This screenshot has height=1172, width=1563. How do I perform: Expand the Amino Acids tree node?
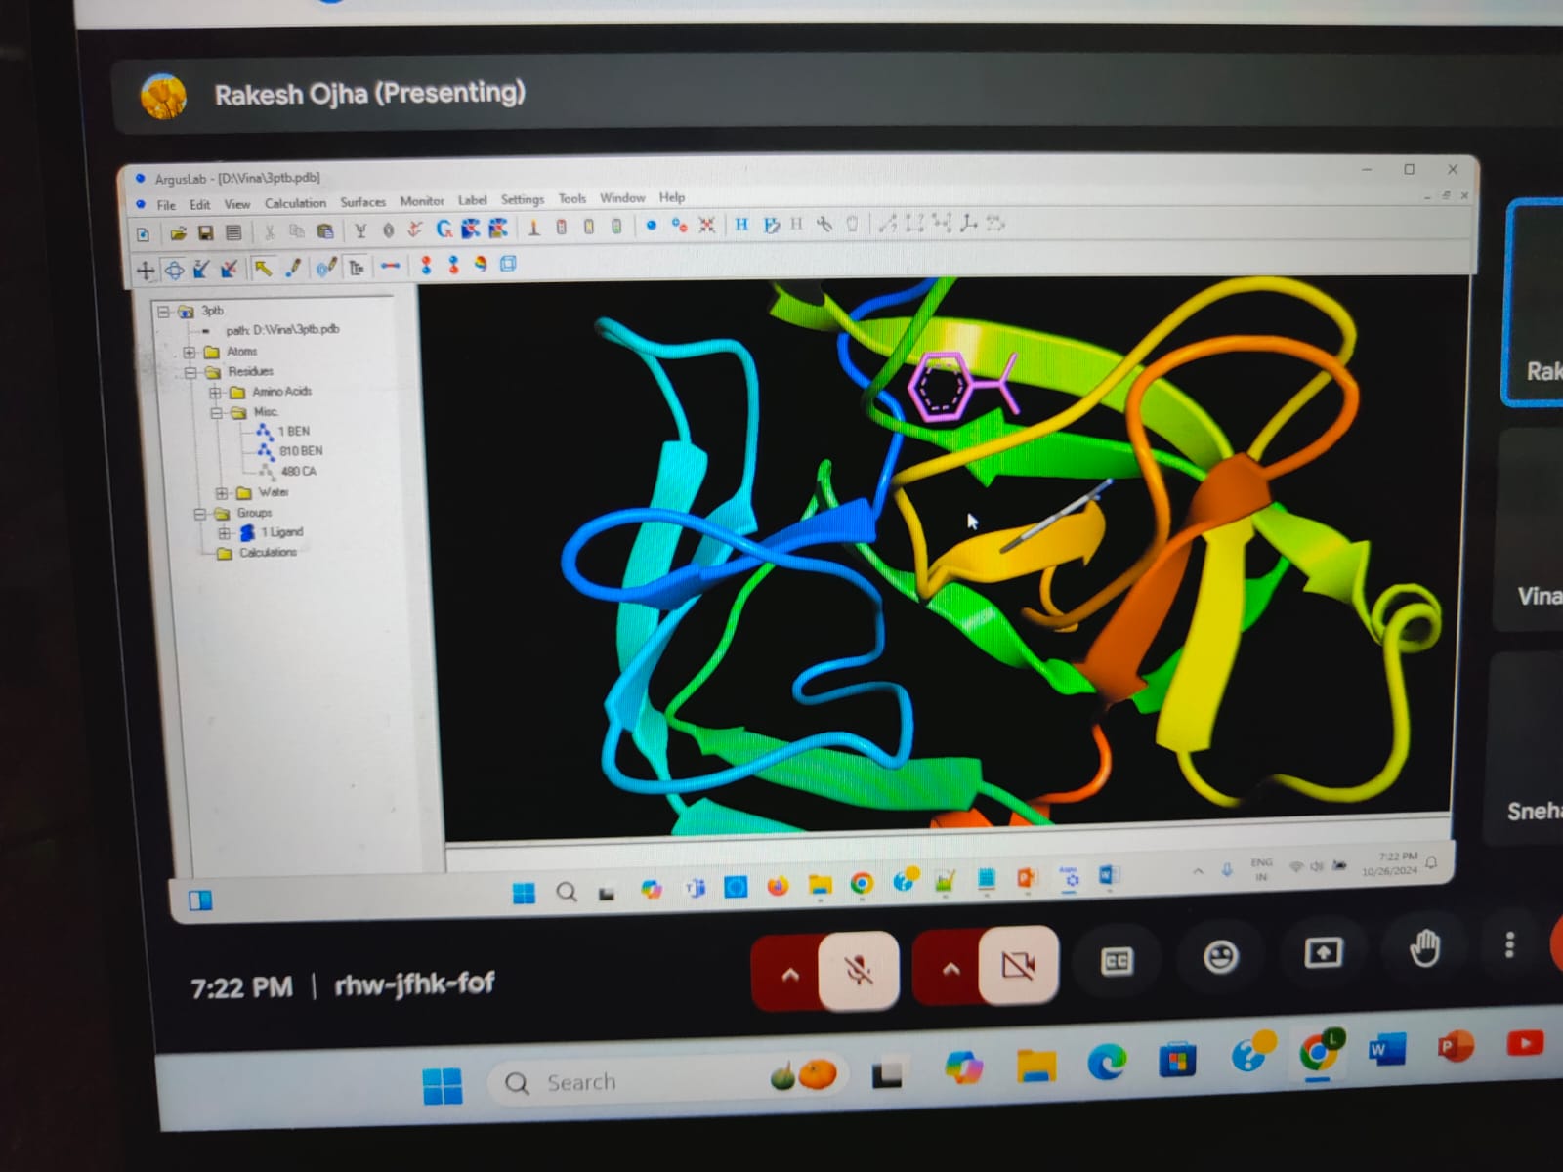(x=215, y=392)
